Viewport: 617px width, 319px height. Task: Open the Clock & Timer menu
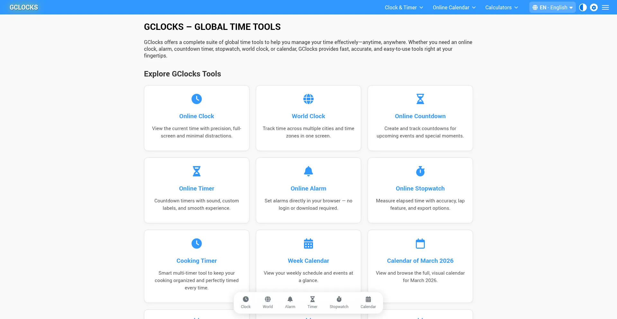pyautogui.click(x=404, y=7)
